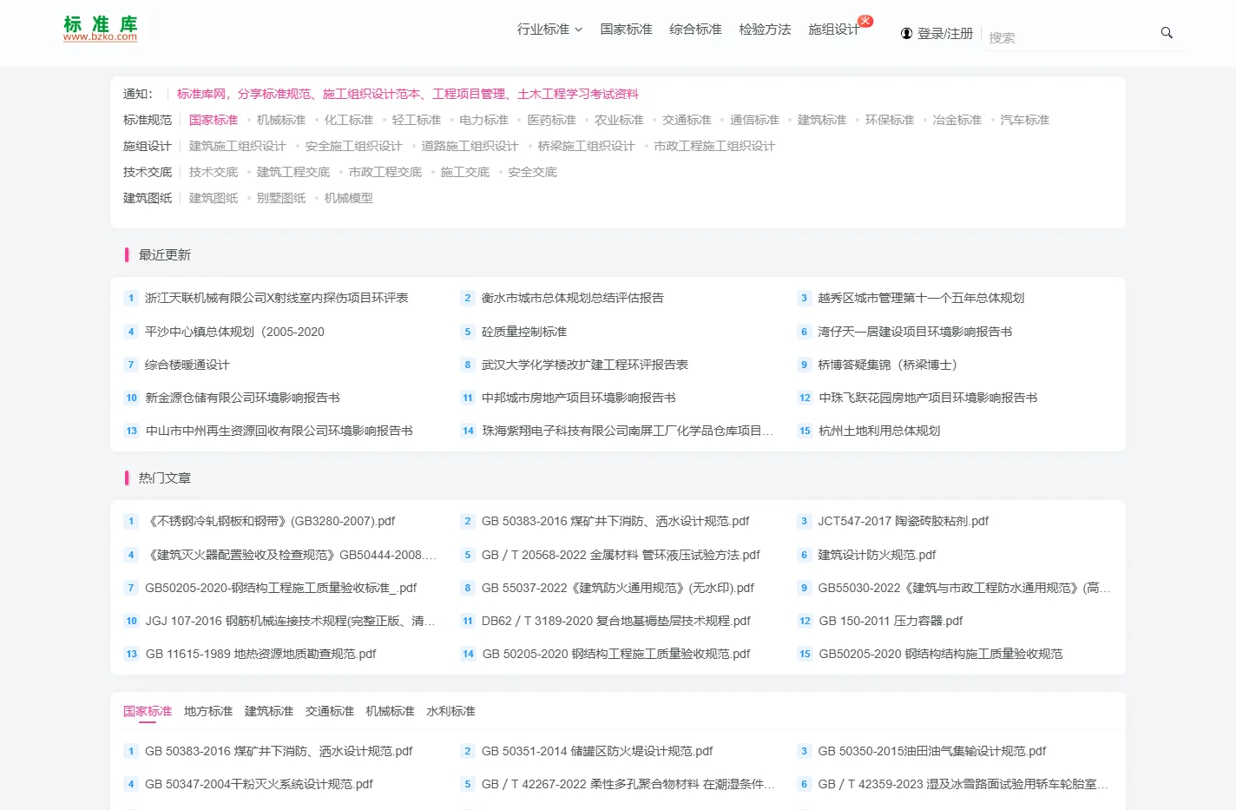
Task: Select the 冶金标准 category link
Action: tap(957, 120)
